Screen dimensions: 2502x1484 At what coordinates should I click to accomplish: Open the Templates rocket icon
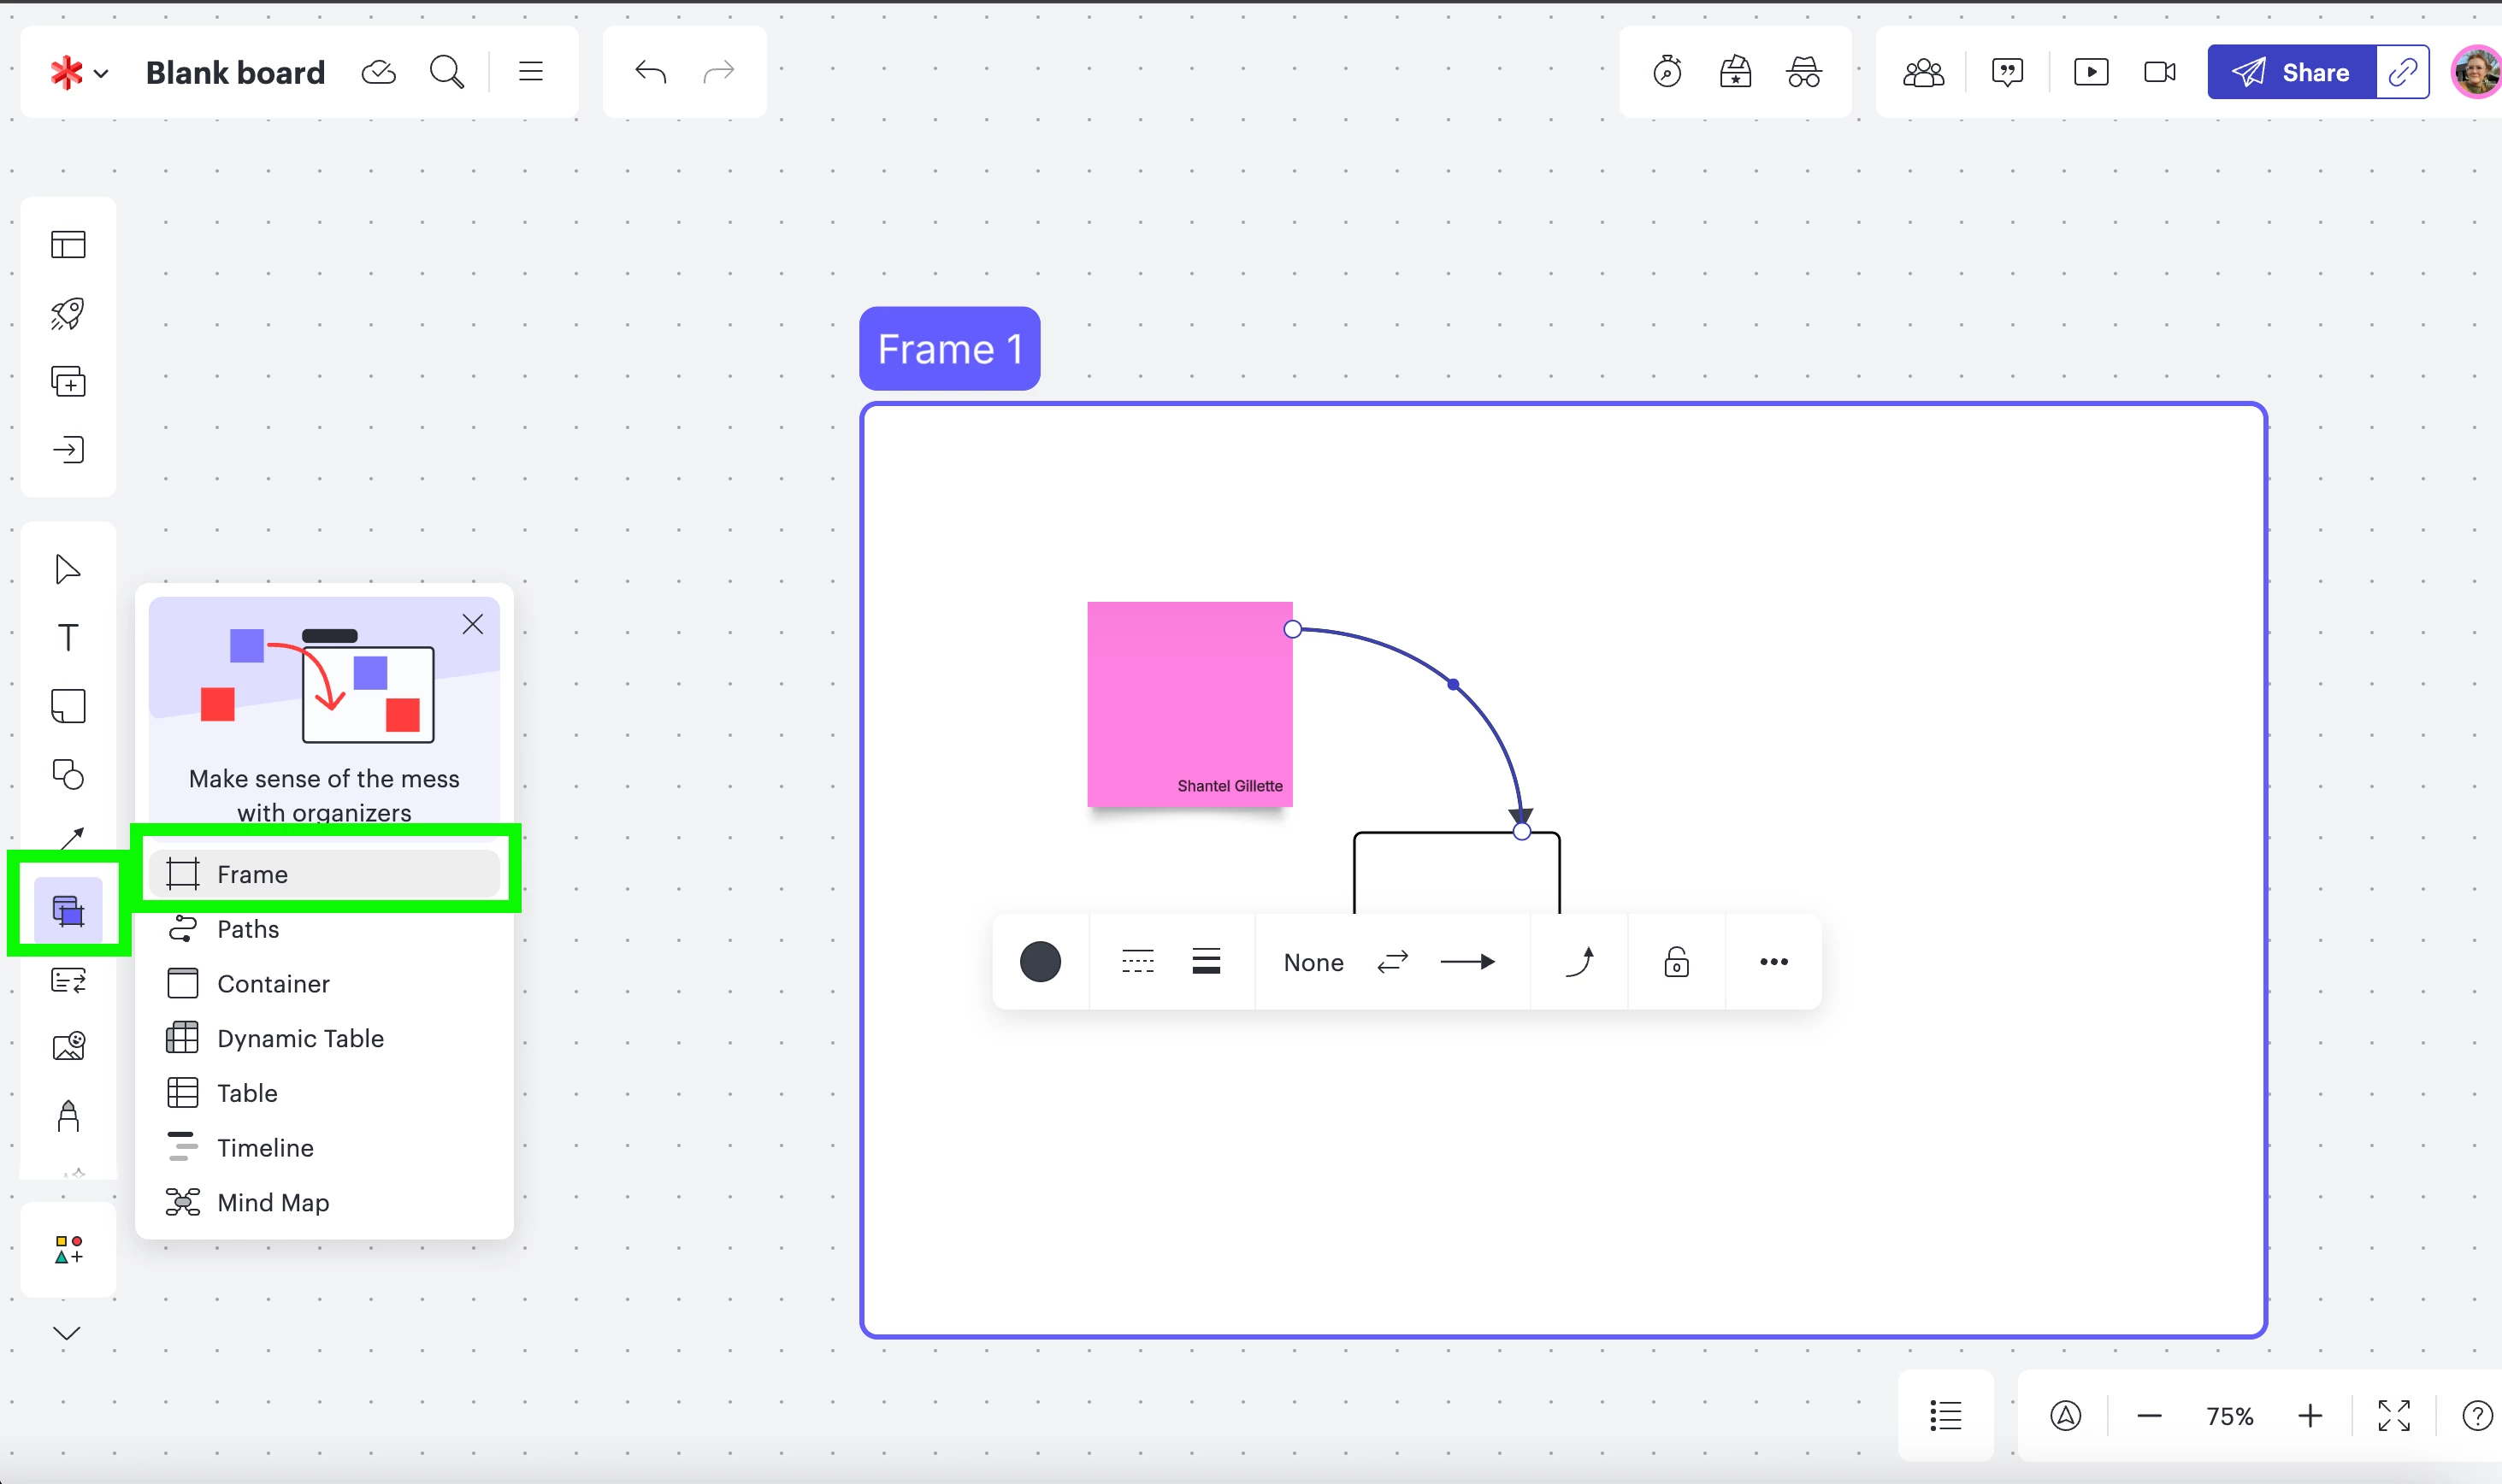tap(68, 313)
